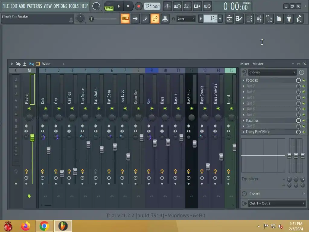The width and height of the screenshot is (309, 232).
Task: Open the OPTIONS menu
Action: pos(60,6)
